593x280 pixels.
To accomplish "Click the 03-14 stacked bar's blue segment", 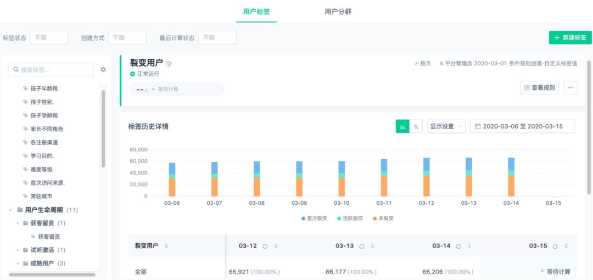I will (511, 164).
